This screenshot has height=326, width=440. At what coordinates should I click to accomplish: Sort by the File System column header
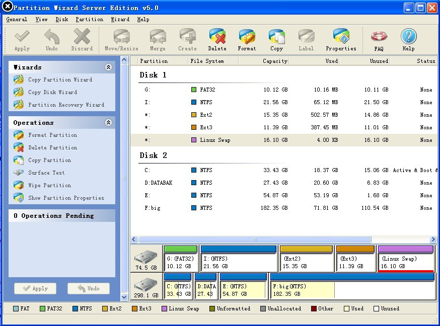(213, 61)
